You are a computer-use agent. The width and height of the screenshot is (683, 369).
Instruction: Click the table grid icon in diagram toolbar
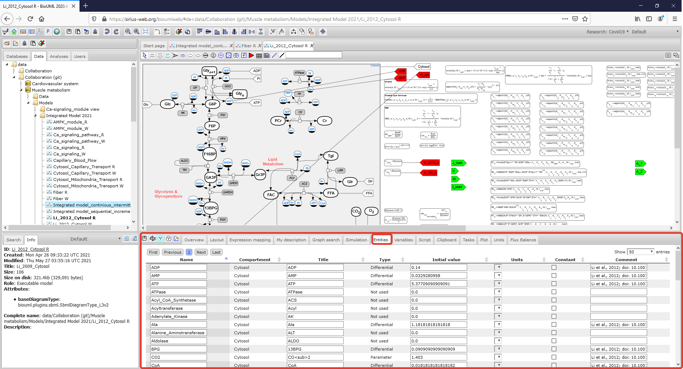pyautogui.click(x=259, y=55)
